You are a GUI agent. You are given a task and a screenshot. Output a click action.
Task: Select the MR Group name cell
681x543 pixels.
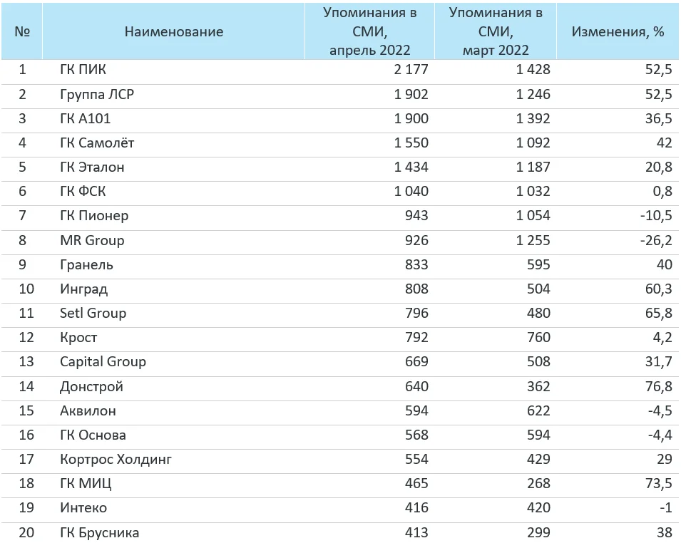pos(92,240)
